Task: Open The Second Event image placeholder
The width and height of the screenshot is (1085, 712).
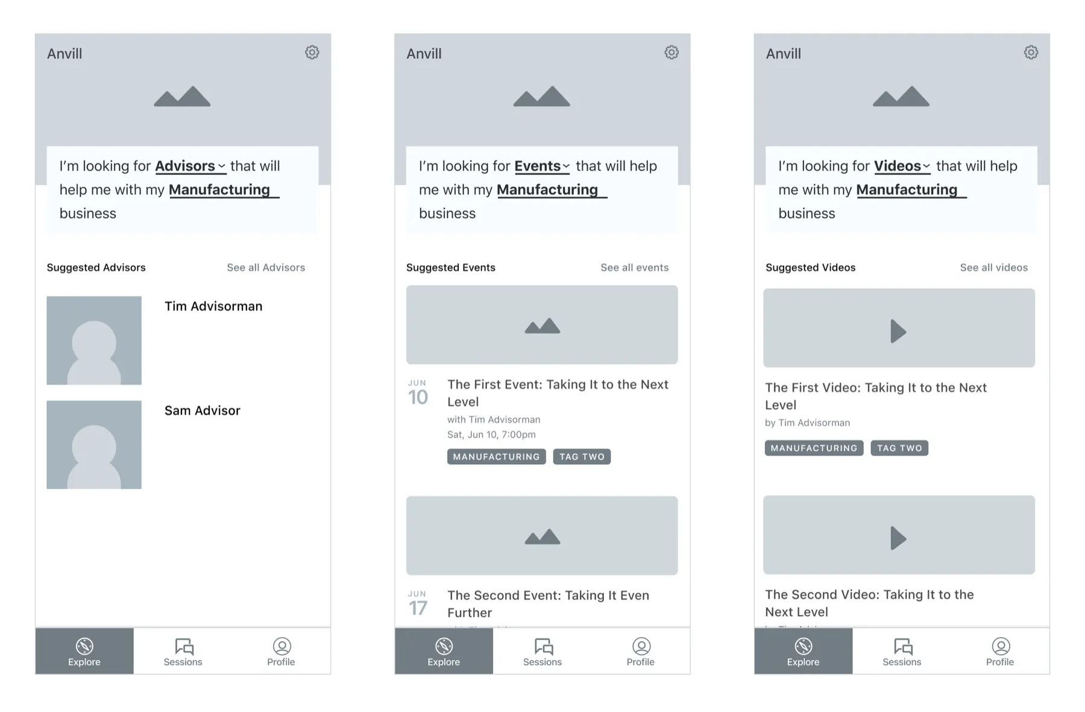Action: 542,535
